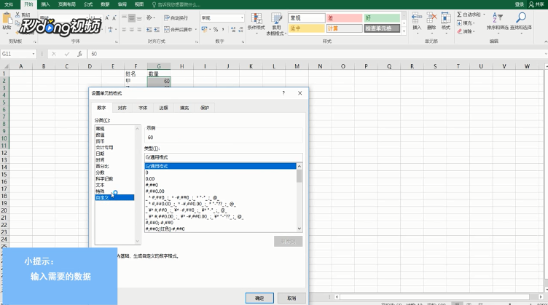Apply the comma style icon
The width and height of the screenshot is (548, 305).
click(x=223, y=30)
